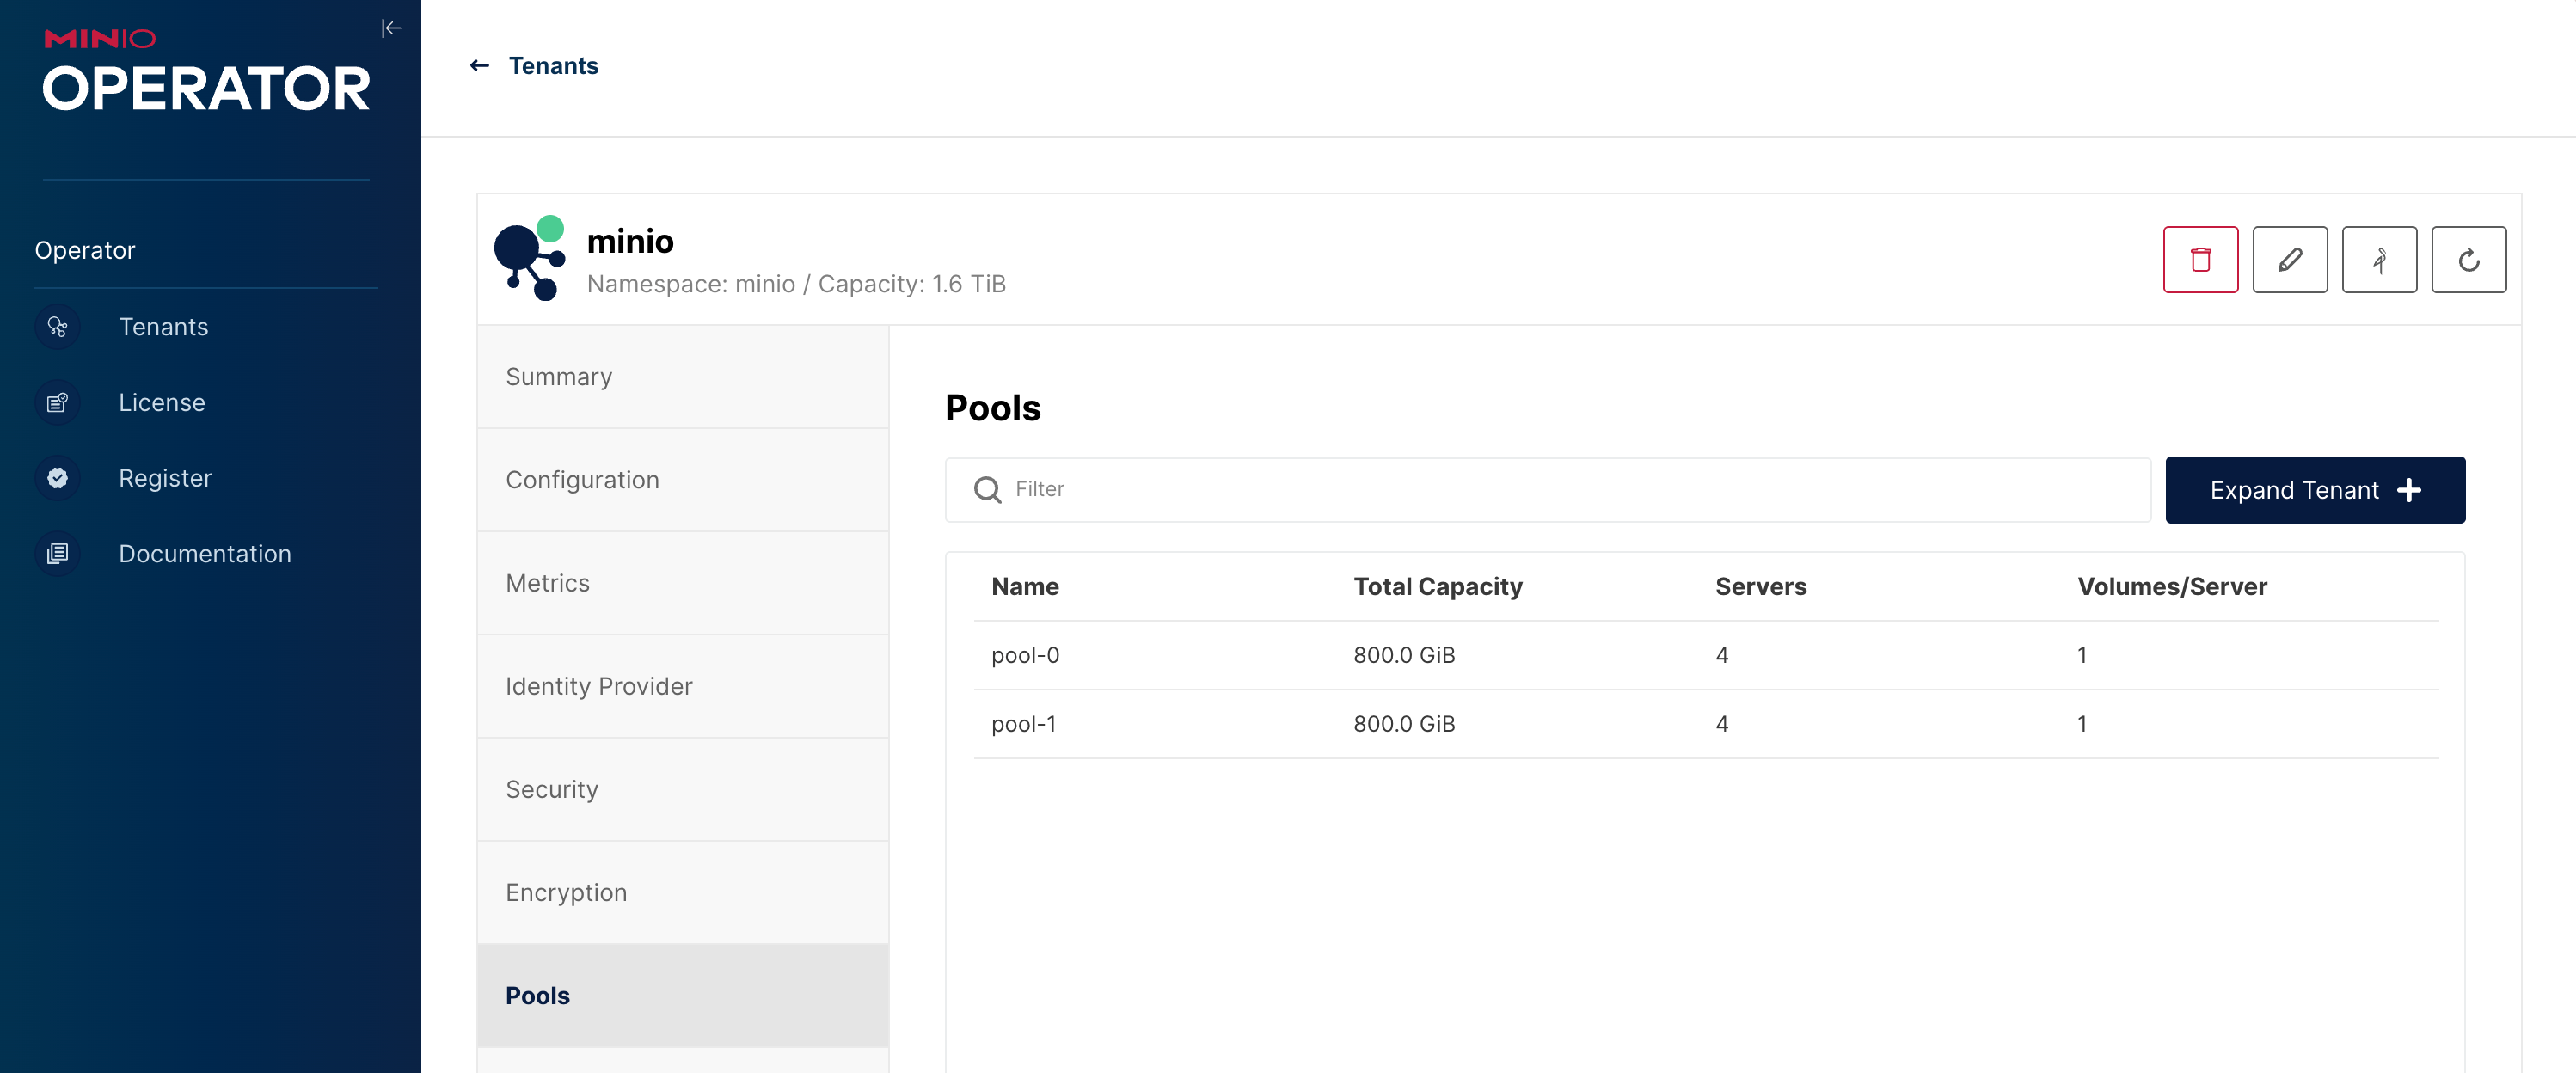Go to the Security tab
This screenshot has height=1073, width=2576.
tap(682, 789)
